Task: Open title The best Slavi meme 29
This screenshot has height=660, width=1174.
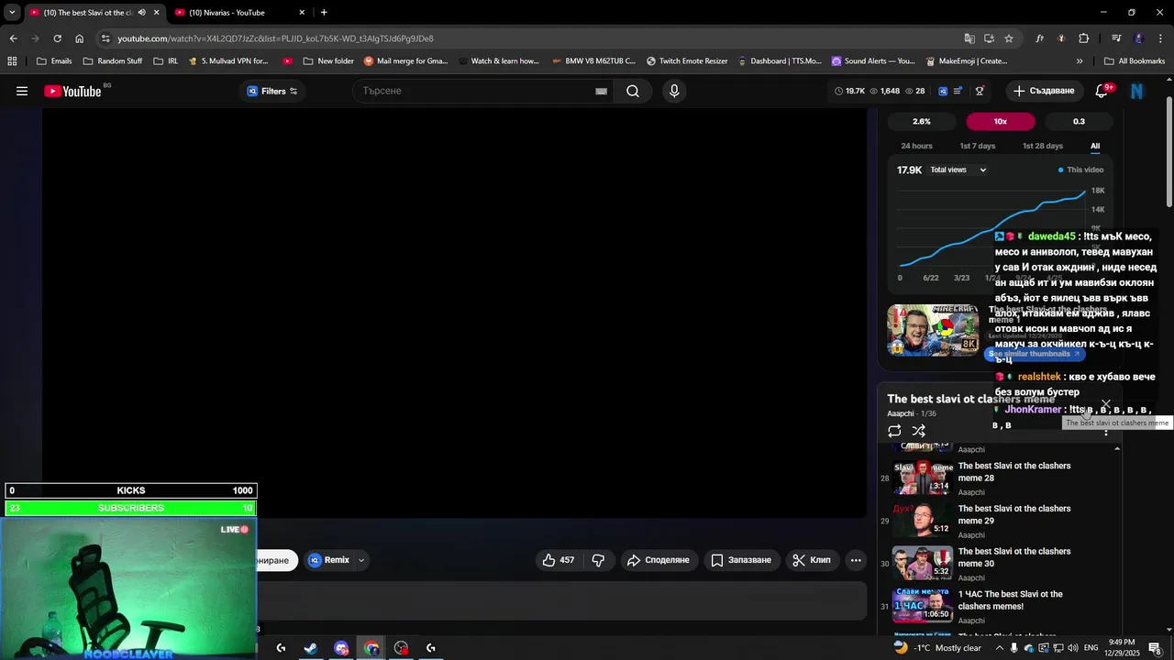Action: point(1014,514)
